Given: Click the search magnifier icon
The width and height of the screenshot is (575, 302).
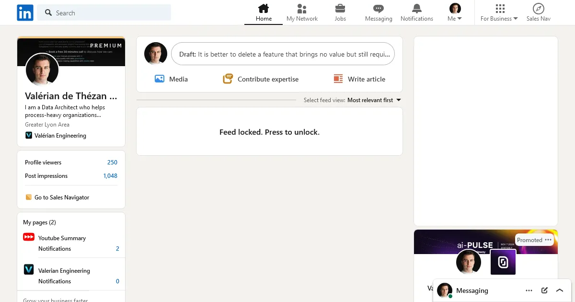Looking at the screenshot, I should 48,12.
